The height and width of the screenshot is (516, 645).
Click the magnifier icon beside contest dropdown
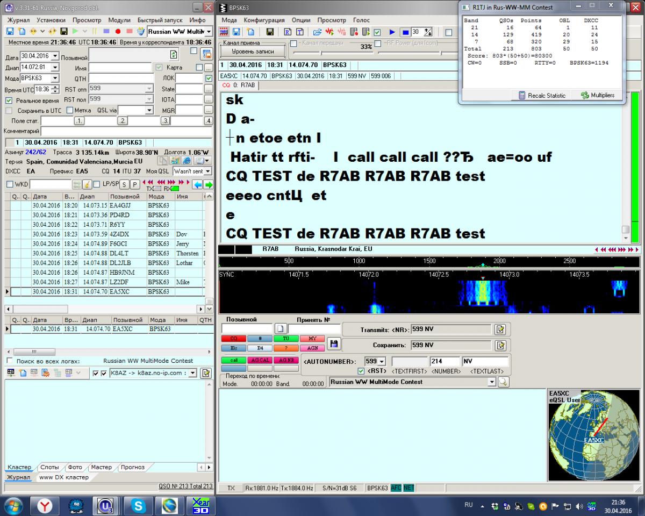click(x=503, y=382)
